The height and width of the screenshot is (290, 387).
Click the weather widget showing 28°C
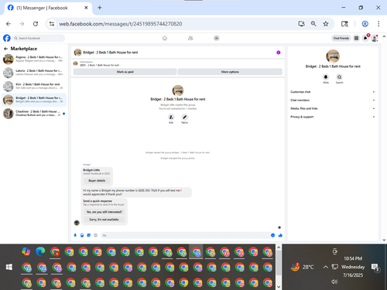pyautogui.click(x=302, y=267)
